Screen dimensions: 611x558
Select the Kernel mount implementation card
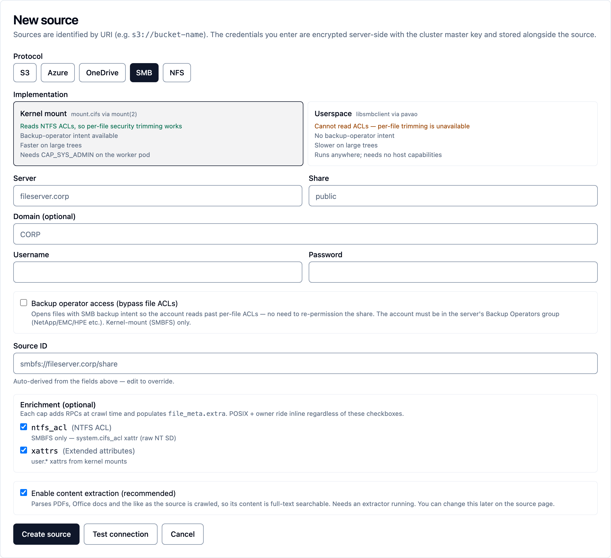coord(158,134)
